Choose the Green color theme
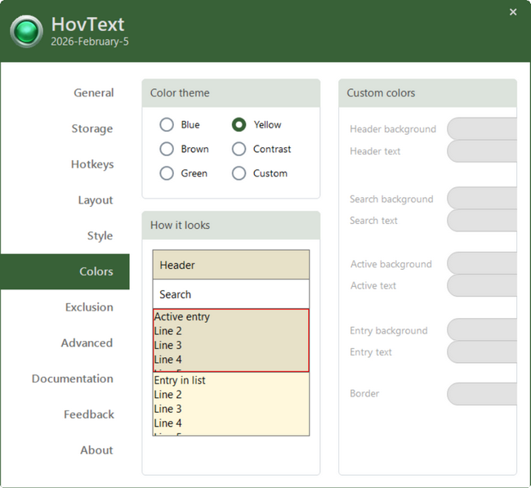 [x=167, y=173]
